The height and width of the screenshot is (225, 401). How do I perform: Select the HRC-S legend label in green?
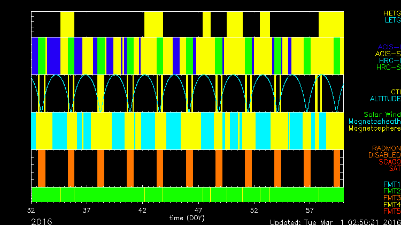pos(388,67)
